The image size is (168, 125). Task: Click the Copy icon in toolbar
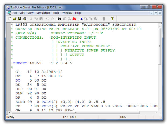(x=36, y=19)
